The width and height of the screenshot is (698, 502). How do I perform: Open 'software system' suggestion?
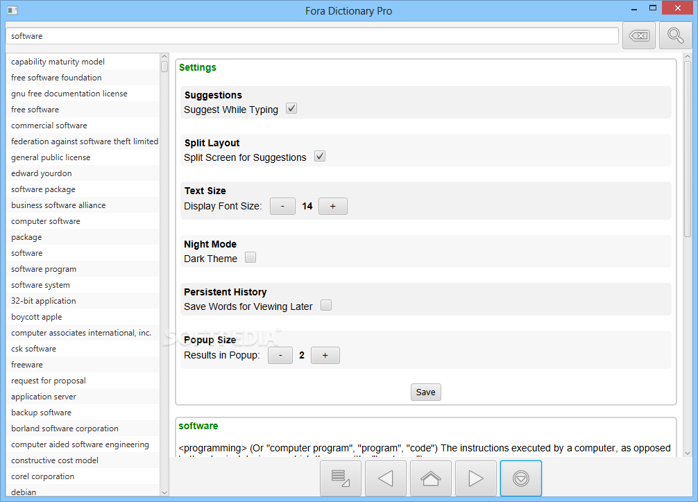point(83,285)
